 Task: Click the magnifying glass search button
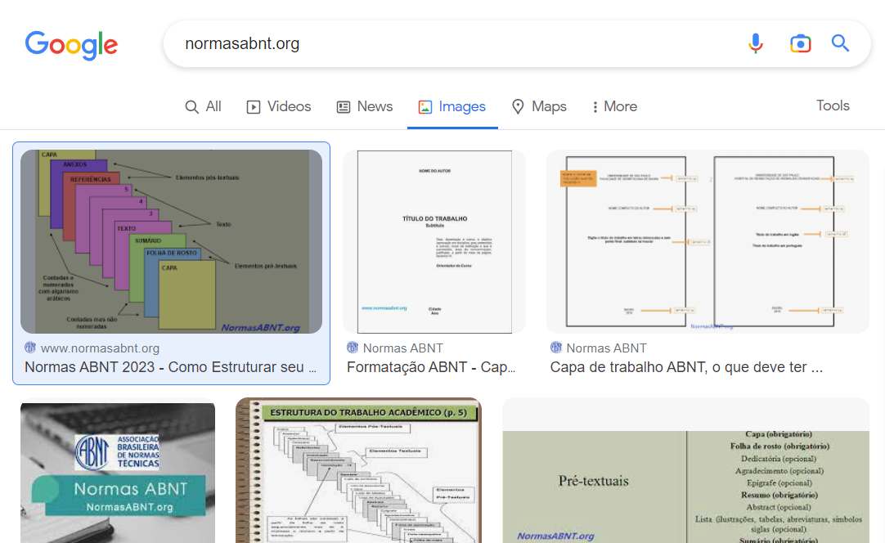(840, 43)
